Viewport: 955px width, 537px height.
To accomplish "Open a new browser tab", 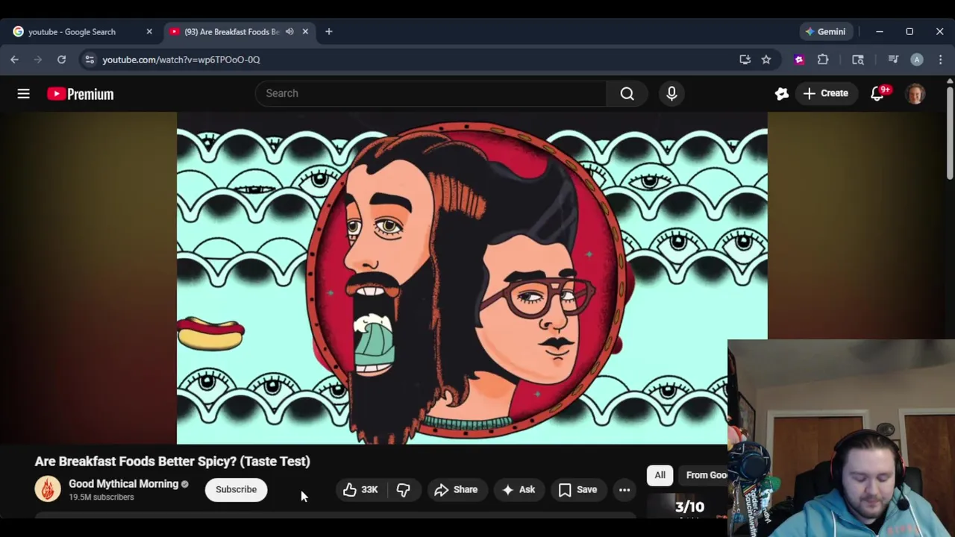I will [329, 31].
